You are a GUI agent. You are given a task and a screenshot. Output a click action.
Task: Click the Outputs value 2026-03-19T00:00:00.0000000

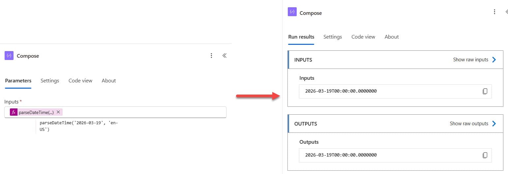[341, 155]
